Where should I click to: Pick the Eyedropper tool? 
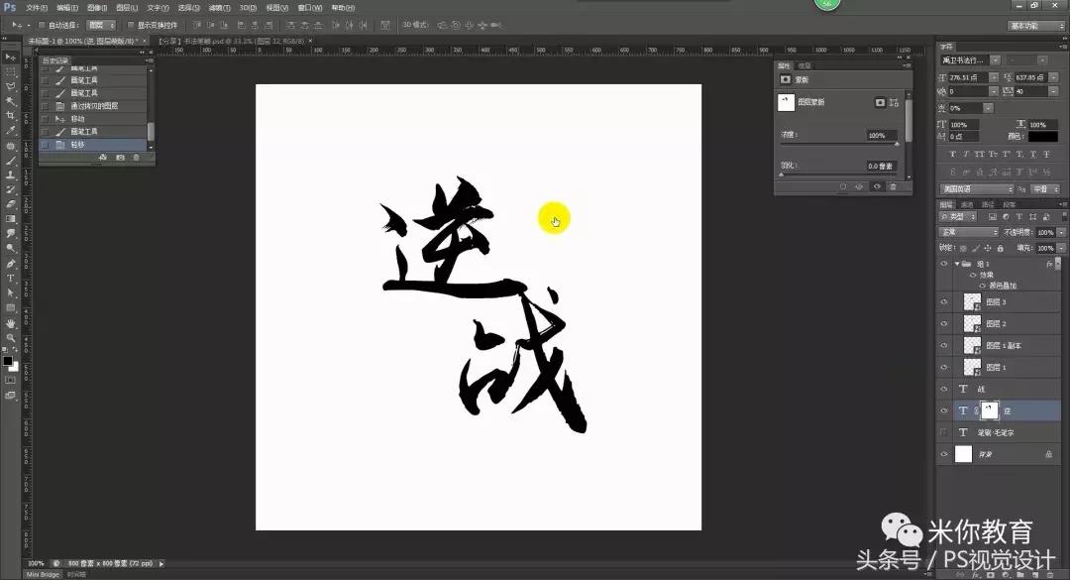(9, 131)
